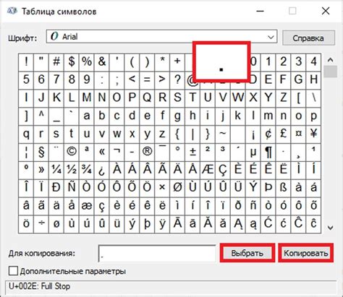Select the capital thorn Þ character
This screenshot has width=343, height=297.
(268, 189)
